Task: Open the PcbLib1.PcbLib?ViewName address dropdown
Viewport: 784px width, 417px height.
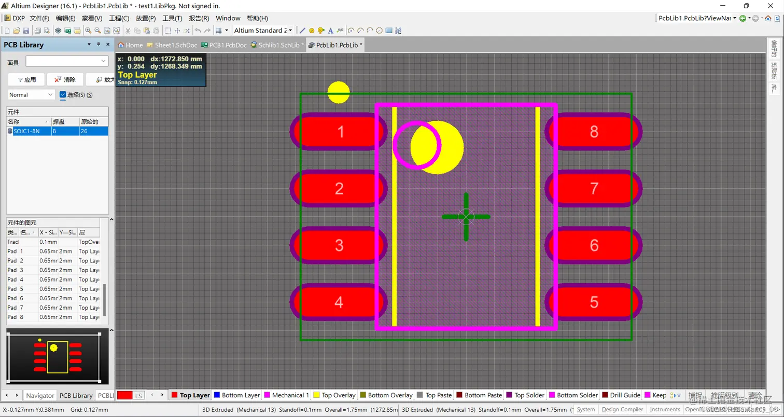Action: click(x=735, y=18)
